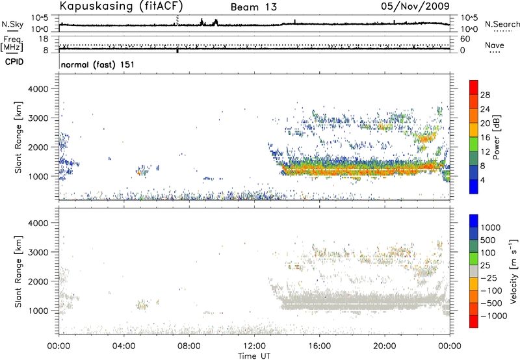Click the Time UT axis title
Viewport: 520px width, 360px height.
pyautogui.click(x=254, y=356)
